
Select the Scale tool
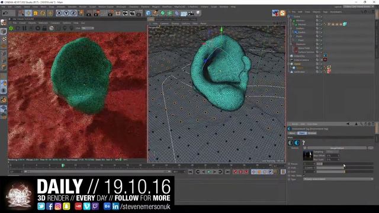36,13
